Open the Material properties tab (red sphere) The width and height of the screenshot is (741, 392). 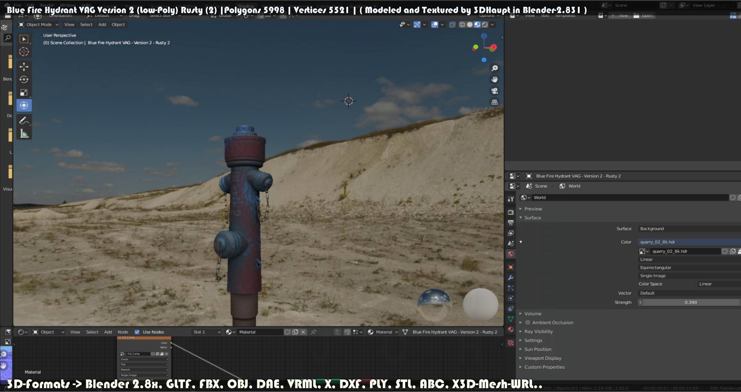coord(511,329)
